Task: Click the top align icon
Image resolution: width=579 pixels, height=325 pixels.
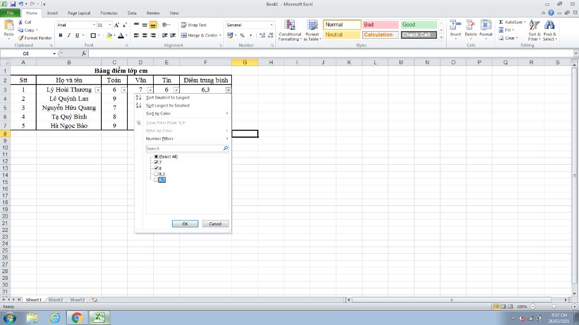Action: tap(137, 25)
